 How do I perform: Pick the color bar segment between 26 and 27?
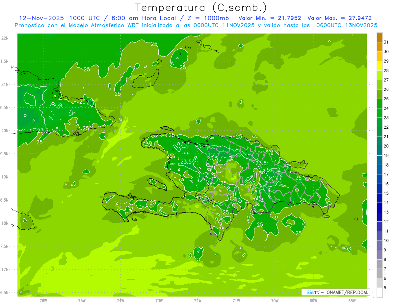(x=380, y=85)
